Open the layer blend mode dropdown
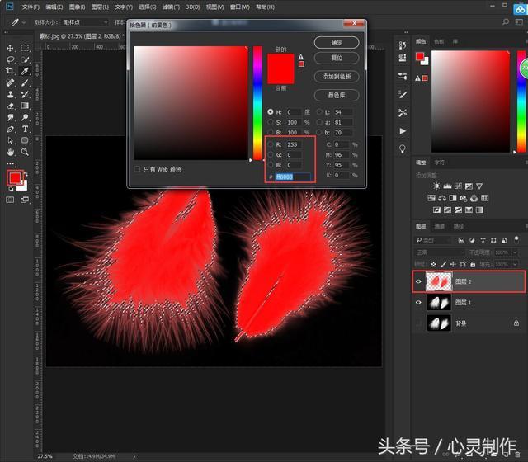 (439, 252)
